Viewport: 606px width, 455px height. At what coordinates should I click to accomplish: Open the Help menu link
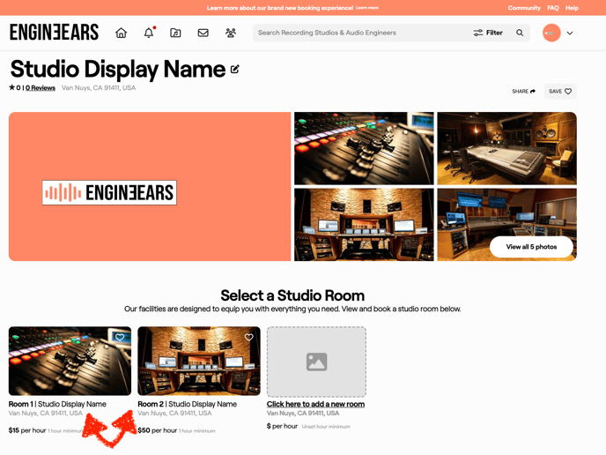(x=573, y=8)
